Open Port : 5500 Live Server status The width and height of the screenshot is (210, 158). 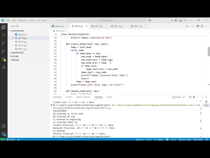tap(185, 140)
